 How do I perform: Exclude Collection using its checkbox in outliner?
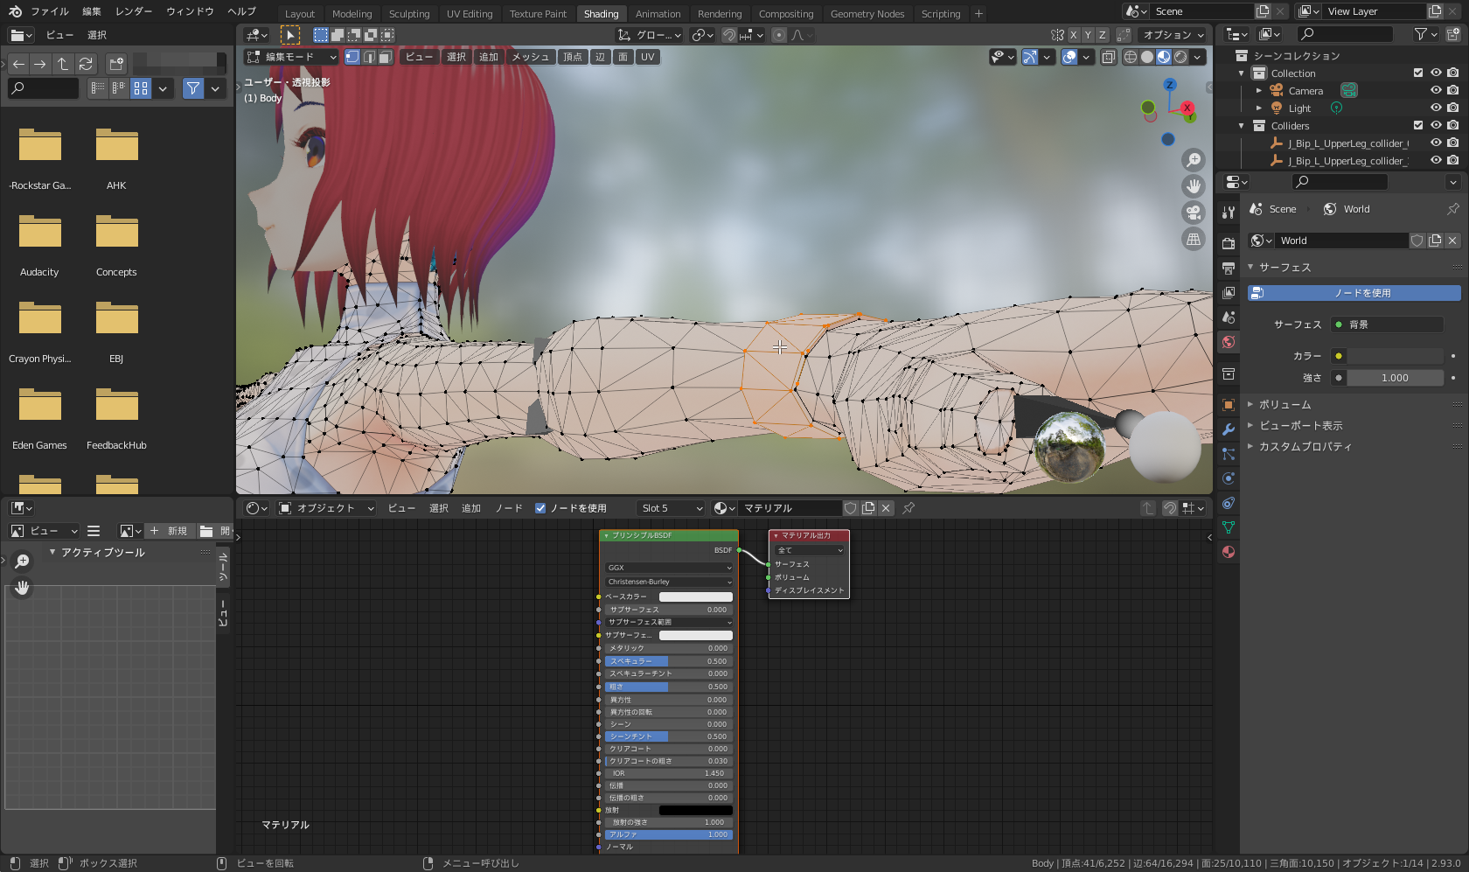coord(1418,73)
